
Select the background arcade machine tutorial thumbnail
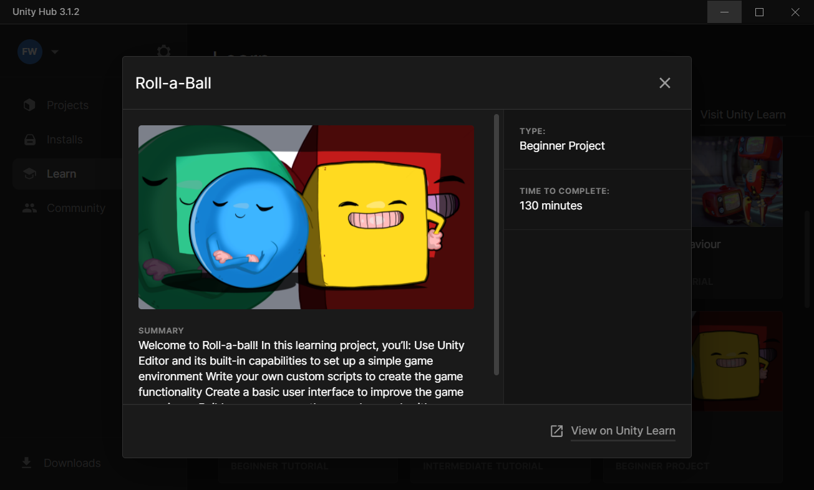737,181
